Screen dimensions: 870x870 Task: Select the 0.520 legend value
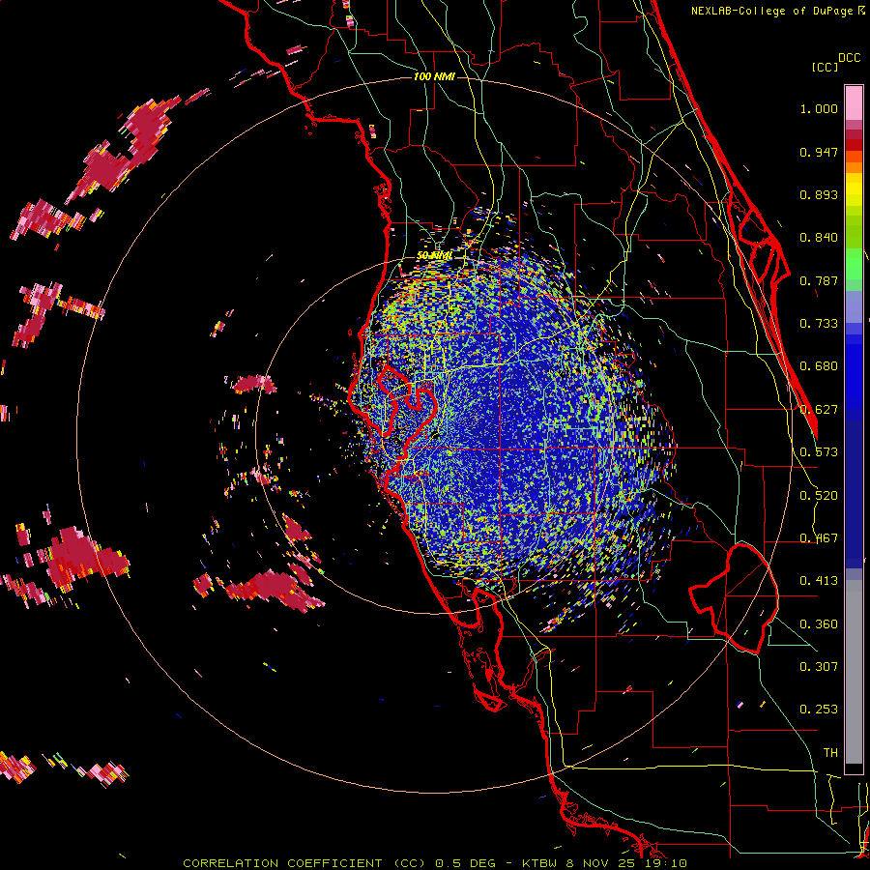click(x=819, y=496)
